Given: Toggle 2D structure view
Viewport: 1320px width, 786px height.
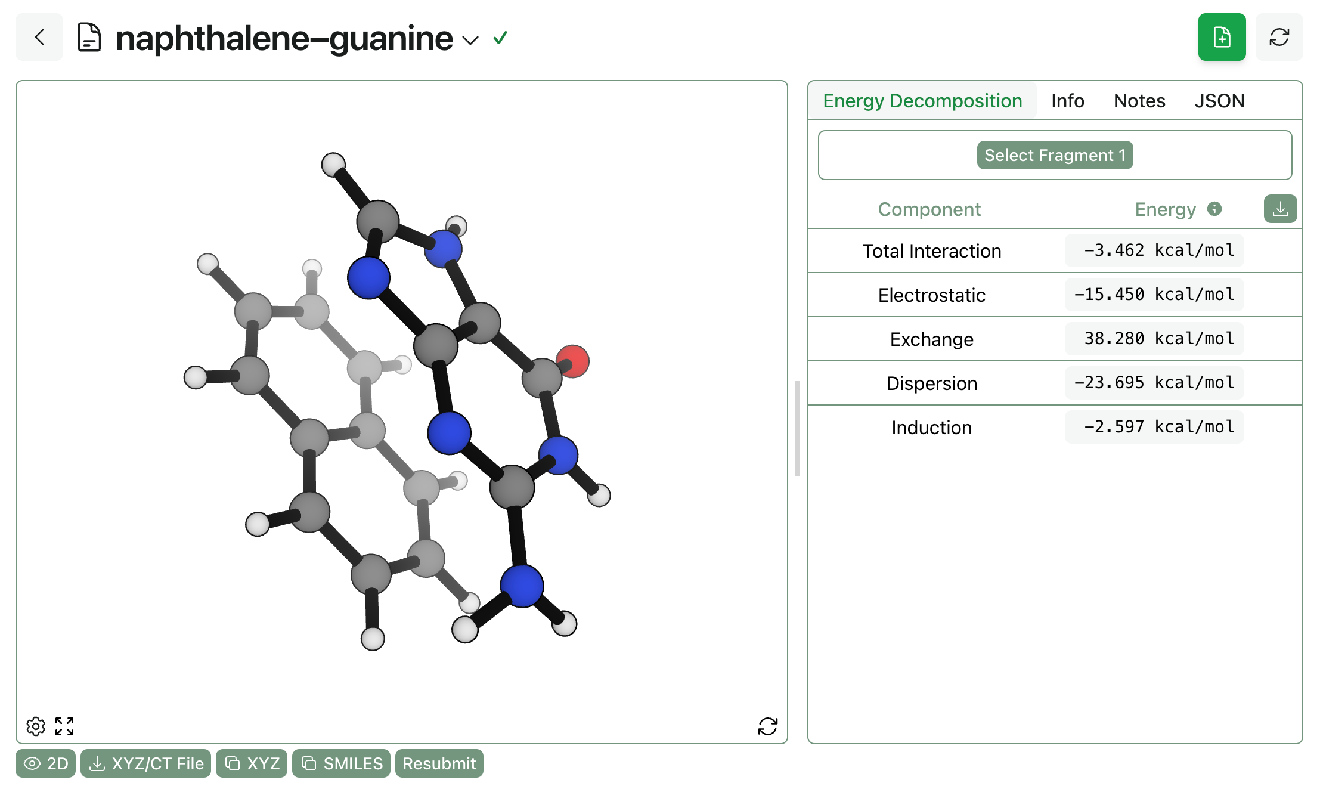Looking at the screenshot, I should tap(46, 763).
